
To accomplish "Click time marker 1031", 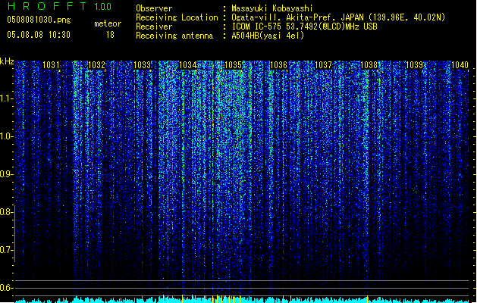I will coord(51,65).
